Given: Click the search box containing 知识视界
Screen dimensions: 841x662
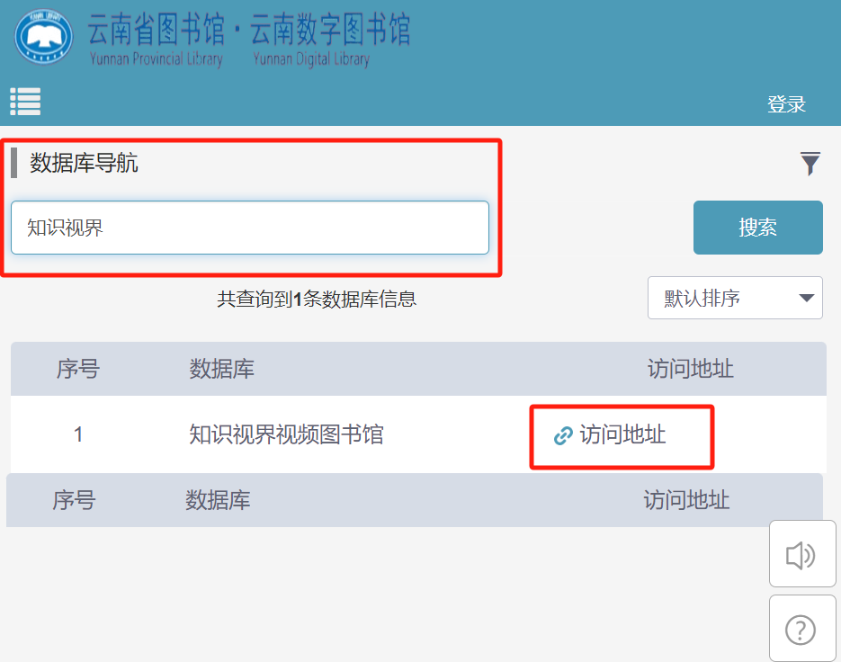Looking at the screenshot, I should click(x=249, y=228).
